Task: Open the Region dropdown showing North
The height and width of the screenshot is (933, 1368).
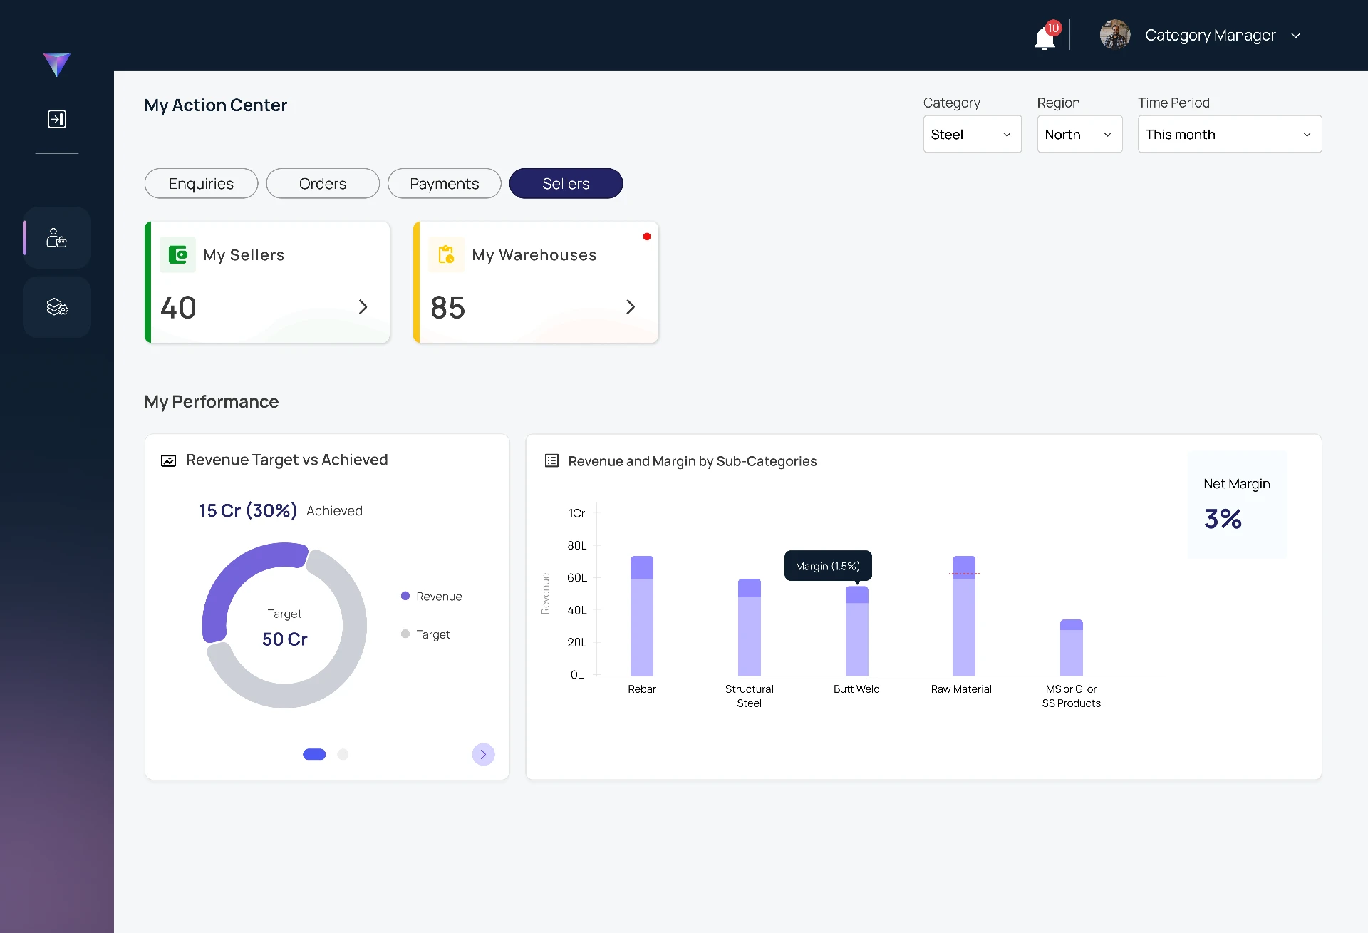Action: point(1079,134)
